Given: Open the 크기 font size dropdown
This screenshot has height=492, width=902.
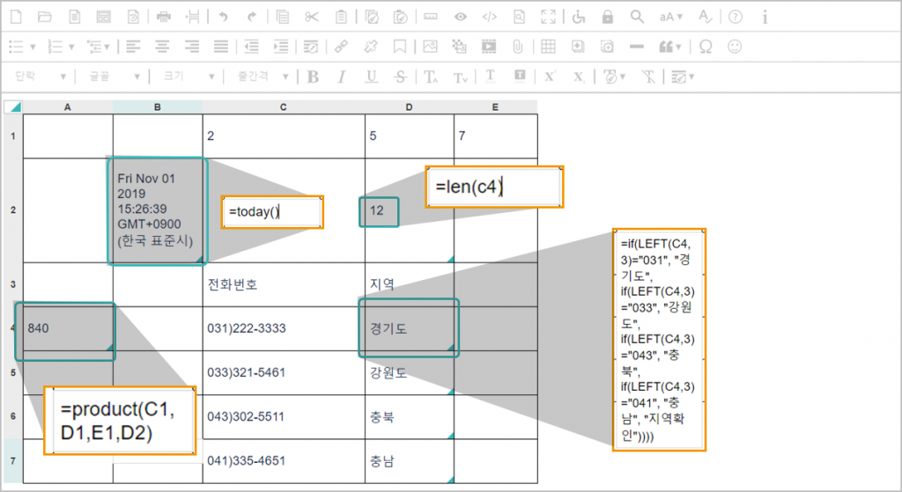Looking at the screenshot, I should 188,77.
